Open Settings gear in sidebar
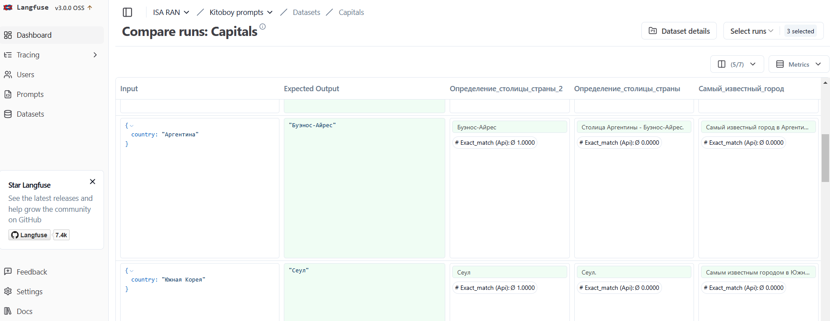The image size is (830, 321). pos(8,292)
